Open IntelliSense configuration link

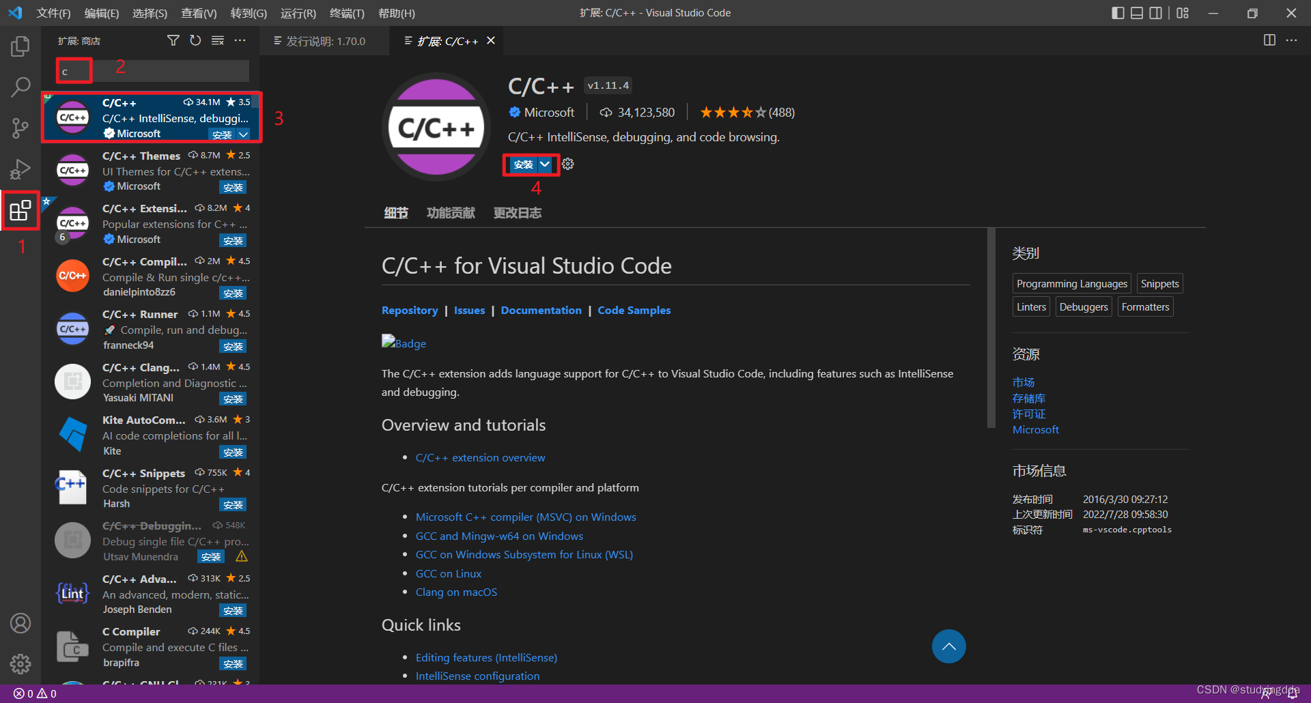pyautogui.click(x=477, y=676)
